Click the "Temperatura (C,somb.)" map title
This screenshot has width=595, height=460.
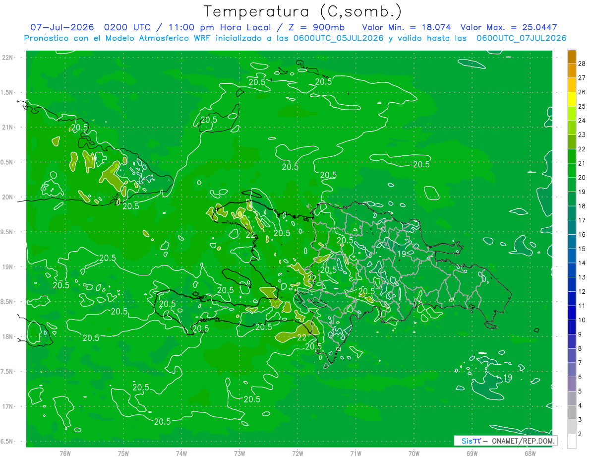pos(303,11)
